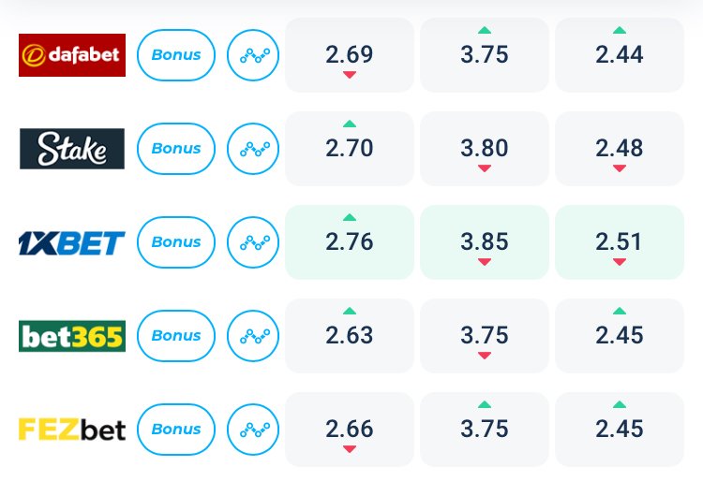The height and width of the screenshot is (481, 703).
Task: Select the 2.44 odds at dafabet
Action: click(x=620, y=55)
